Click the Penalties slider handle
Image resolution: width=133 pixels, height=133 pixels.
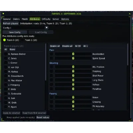tap(73, 89)
